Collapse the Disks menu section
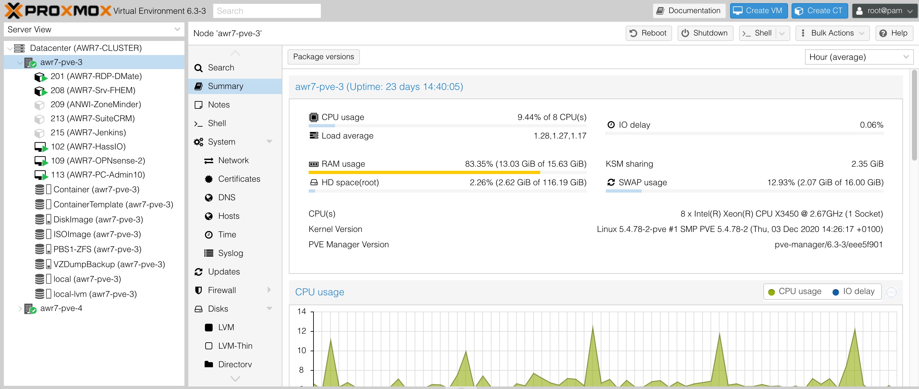Viewport: 919px width, 389px height. pos(269,309)
